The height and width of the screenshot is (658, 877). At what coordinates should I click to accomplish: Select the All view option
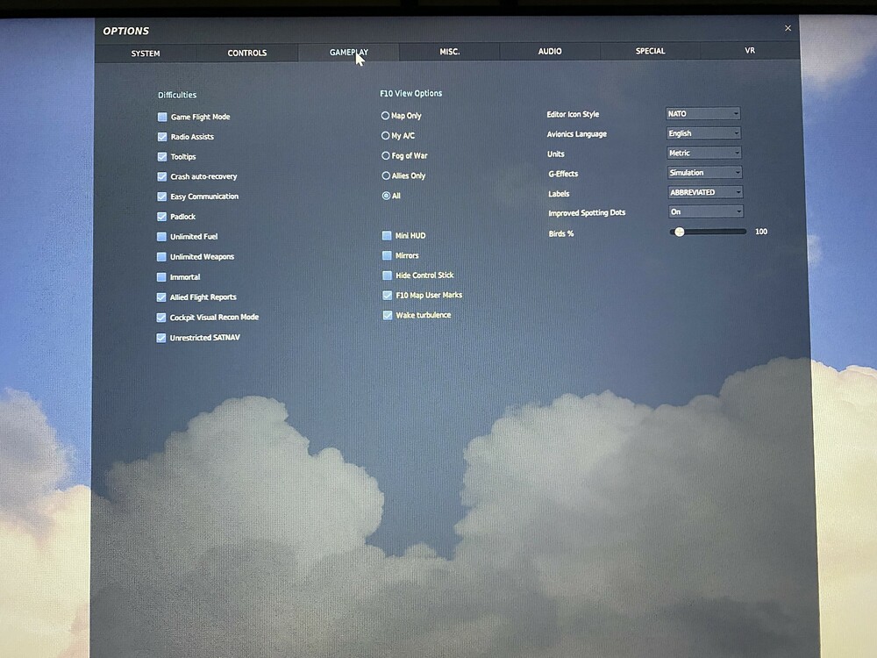pos(387,196)
